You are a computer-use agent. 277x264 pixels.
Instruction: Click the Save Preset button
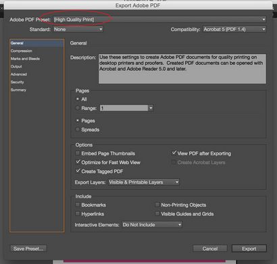(28, 248)
